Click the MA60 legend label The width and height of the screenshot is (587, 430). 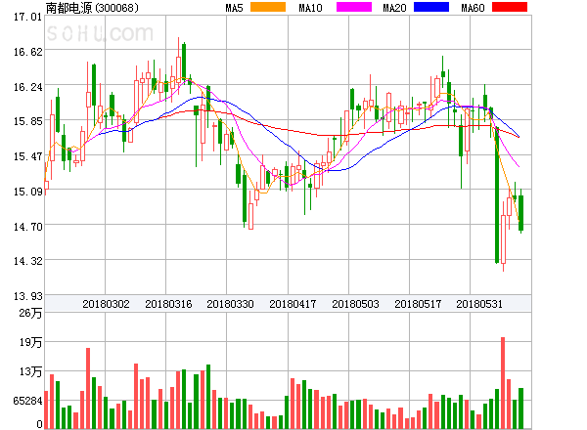point(473,8)
